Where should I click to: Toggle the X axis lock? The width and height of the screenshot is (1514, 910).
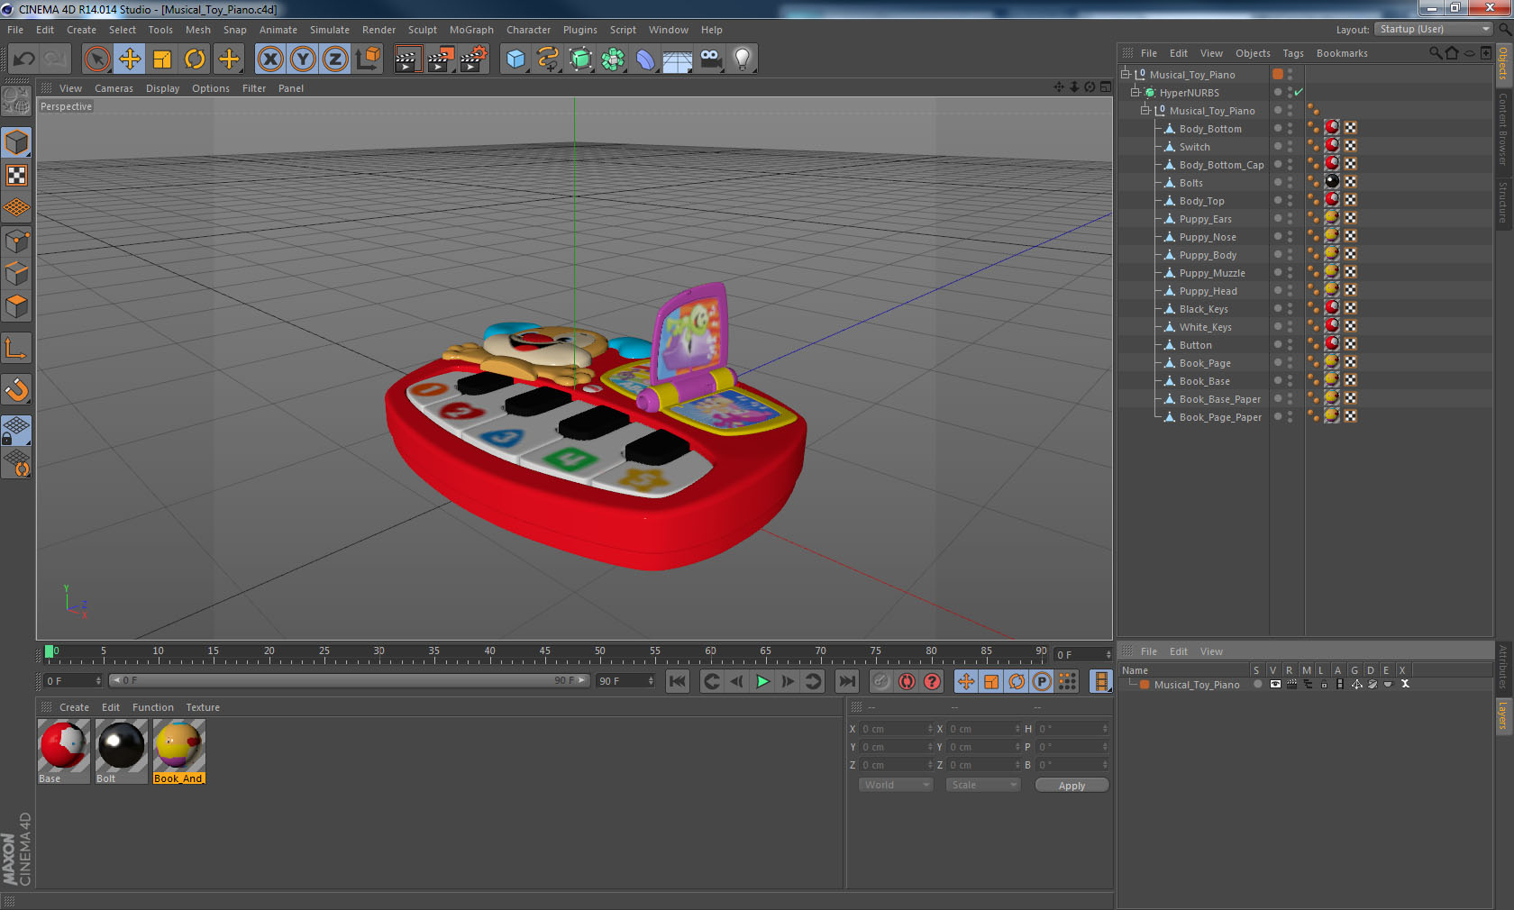coord(270,59)
